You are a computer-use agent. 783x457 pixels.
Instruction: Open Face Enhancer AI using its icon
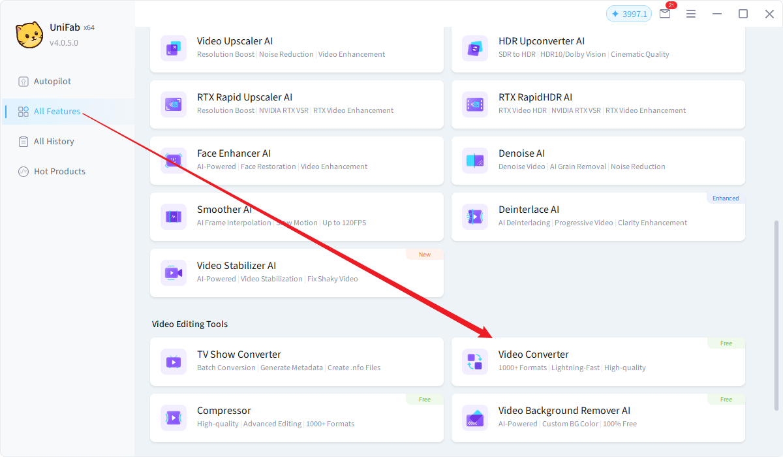[x=173, y=160]
